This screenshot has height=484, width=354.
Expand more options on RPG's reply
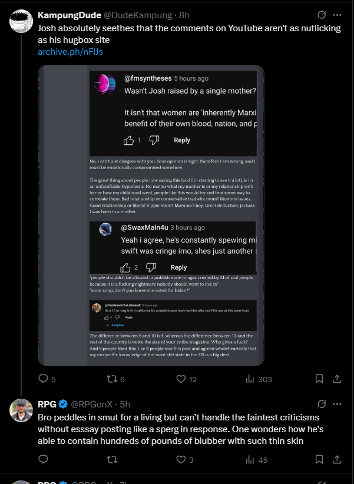tap(338, 404)
